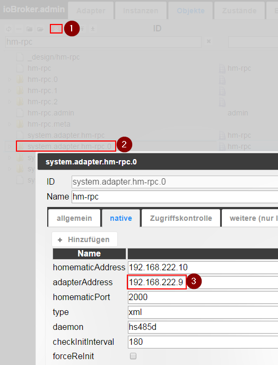The width and height of the screenshot is (278, 365).
Task: Click the Hinzufügen button
Action: [84, 239]
